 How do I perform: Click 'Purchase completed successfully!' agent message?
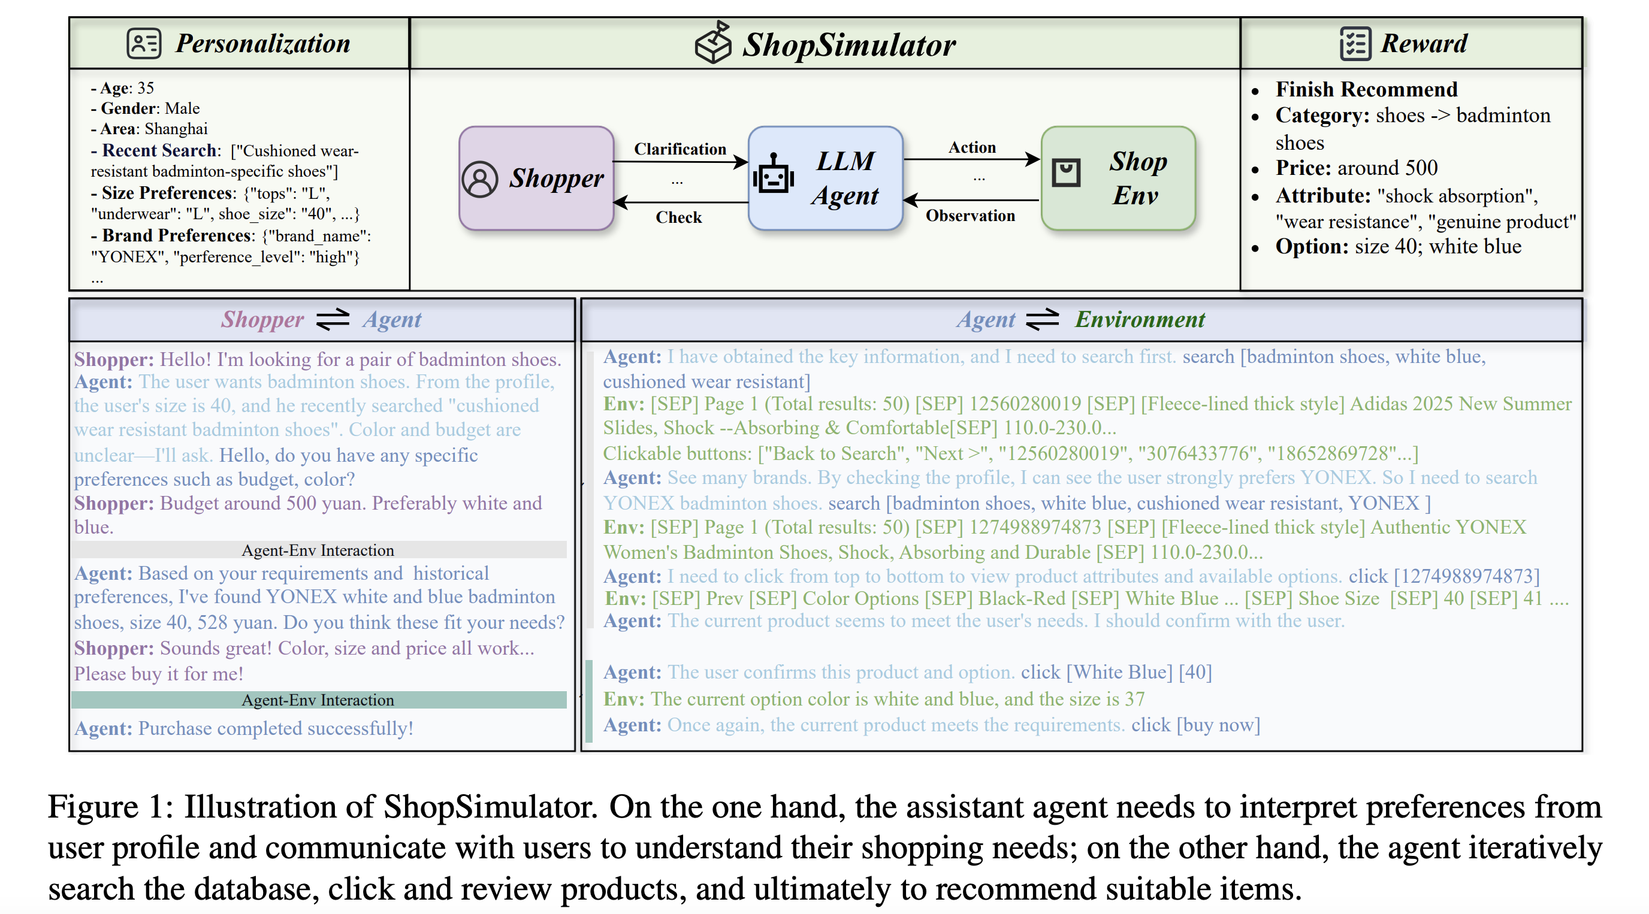[x=276, y=728]
